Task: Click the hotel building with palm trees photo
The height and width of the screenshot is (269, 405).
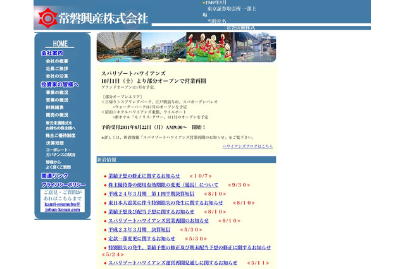Action: click(164, 47)
